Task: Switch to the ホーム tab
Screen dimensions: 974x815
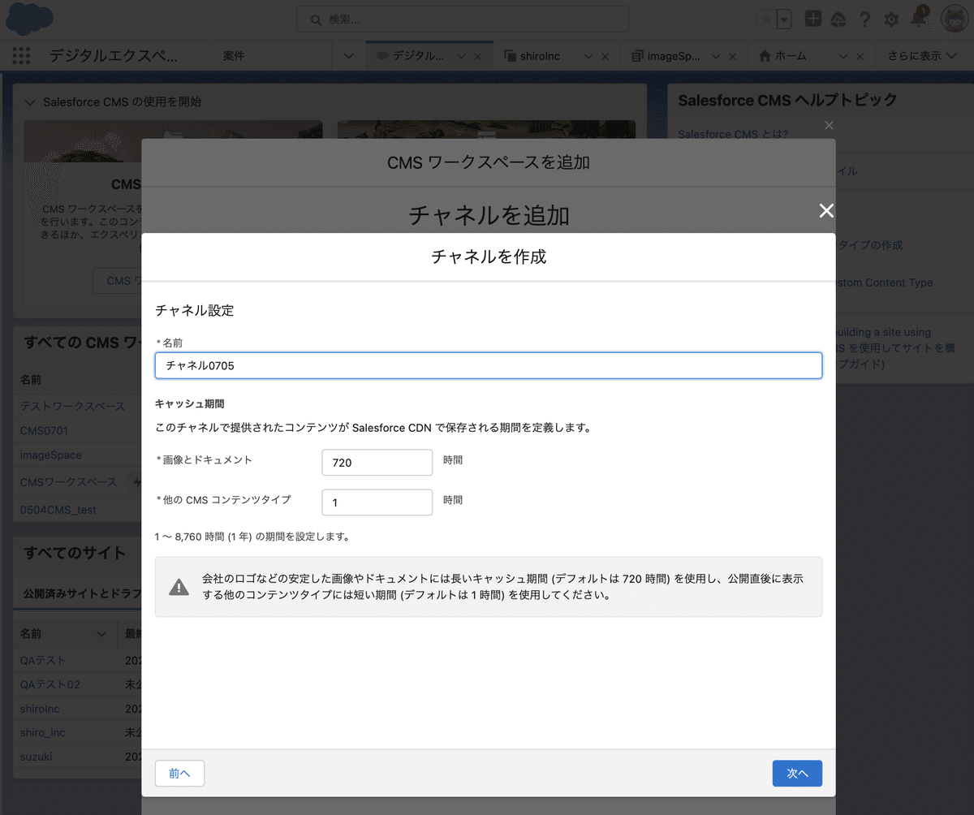Action: click(783, 56)
